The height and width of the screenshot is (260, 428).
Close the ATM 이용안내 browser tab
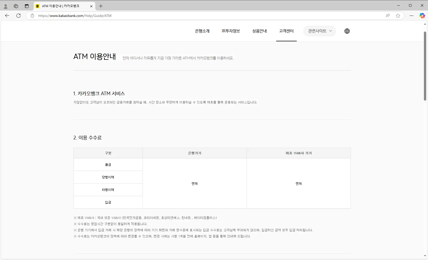pyautogui.click(x=91, y=6)
